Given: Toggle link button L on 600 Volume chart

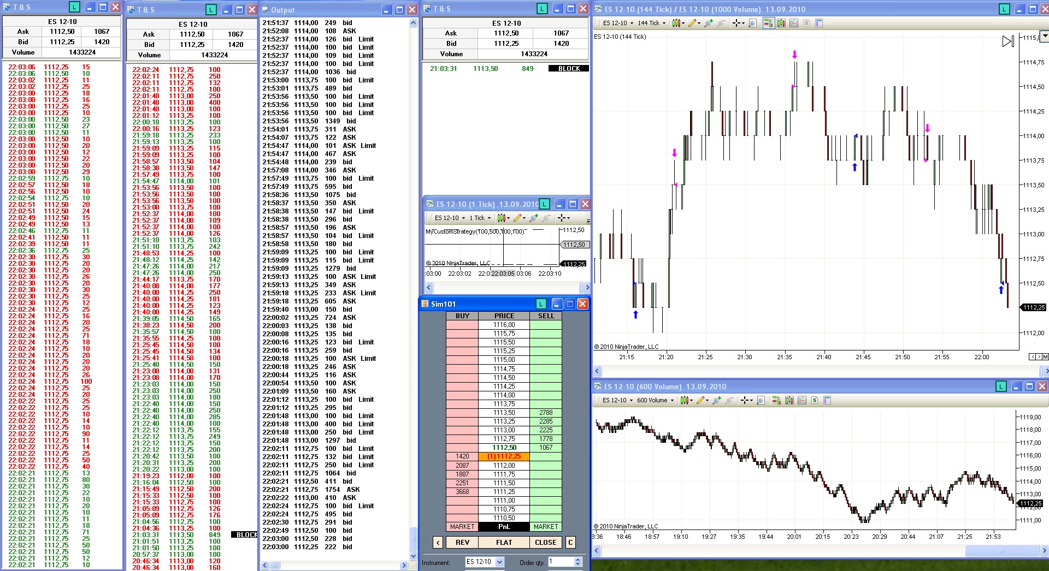Looking at the screenshot, I should (1001, 386).
